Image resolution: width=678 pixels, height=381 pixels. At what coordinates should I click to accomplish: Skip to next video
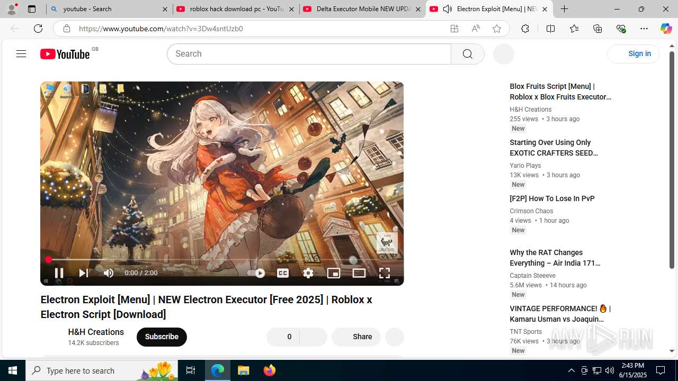[83, 273]
